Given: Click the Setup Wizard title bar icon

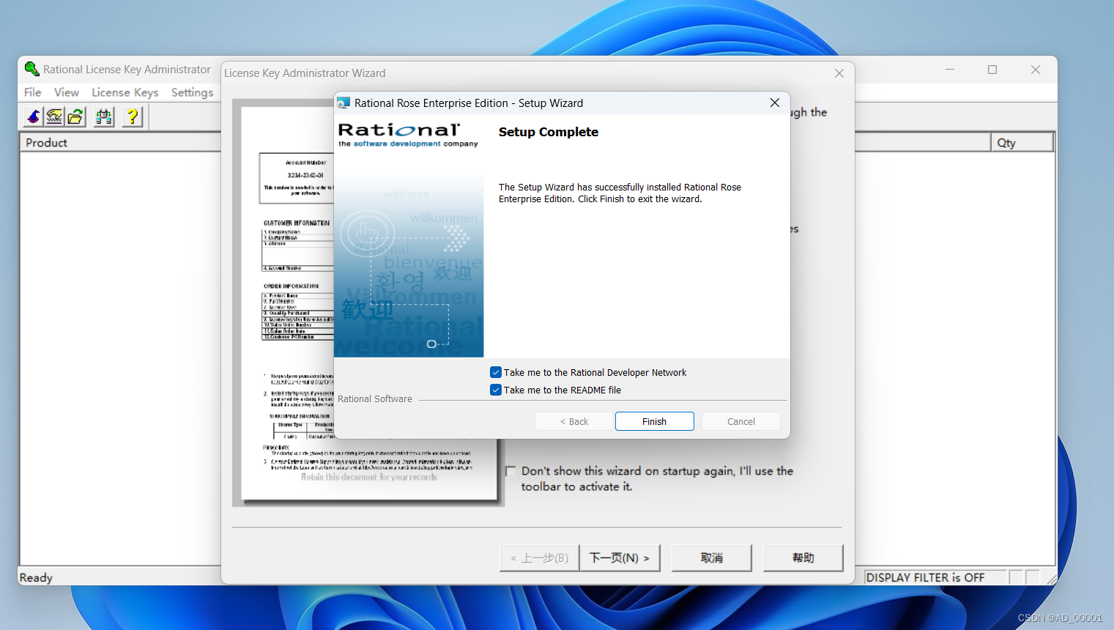Looking at the screenshot, I should [344, 103].
